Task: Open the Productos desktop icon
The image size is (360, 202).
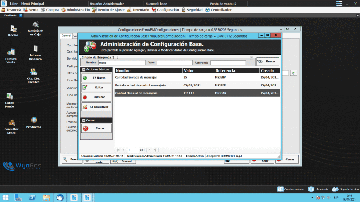Action: pyautogui.click(x=34, y=122)
